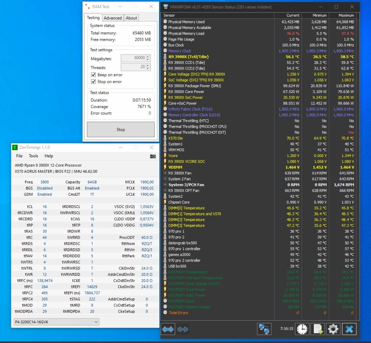Select the Physical Memory Load row
The image size is (371, 343).
[259, 33]
